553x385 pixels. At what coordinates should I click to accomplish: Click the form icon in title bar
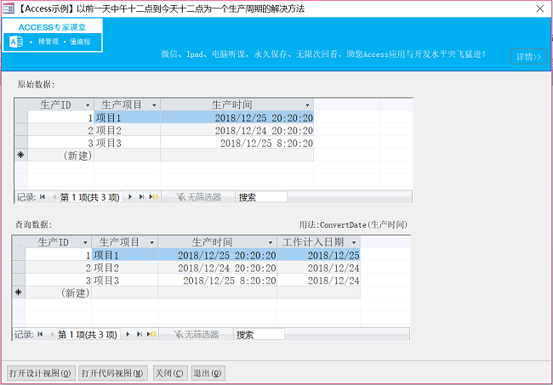coord(9,8)
